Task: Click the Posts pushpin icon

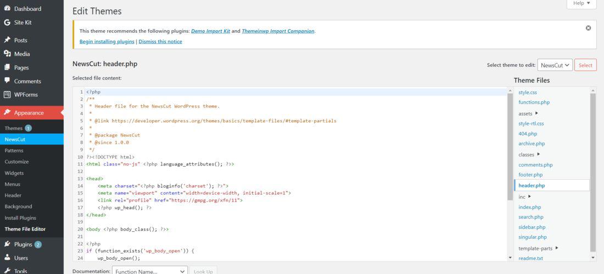Action: pyautogui.click(x=7, y=40)
